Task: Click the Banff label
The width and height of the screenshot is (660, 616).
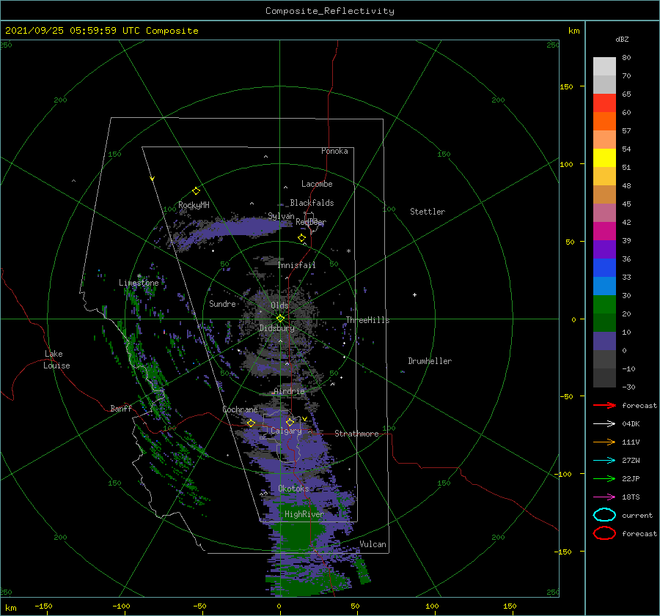Action: click(121, 408)
